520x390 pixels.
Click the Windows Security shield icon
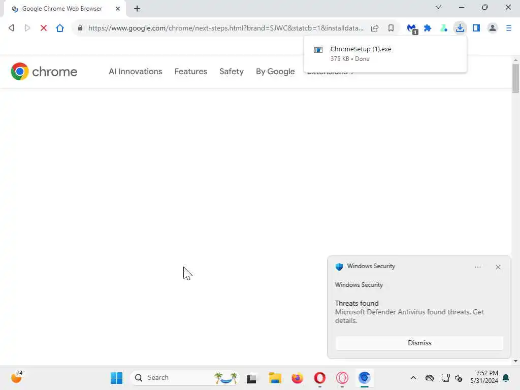339,267
